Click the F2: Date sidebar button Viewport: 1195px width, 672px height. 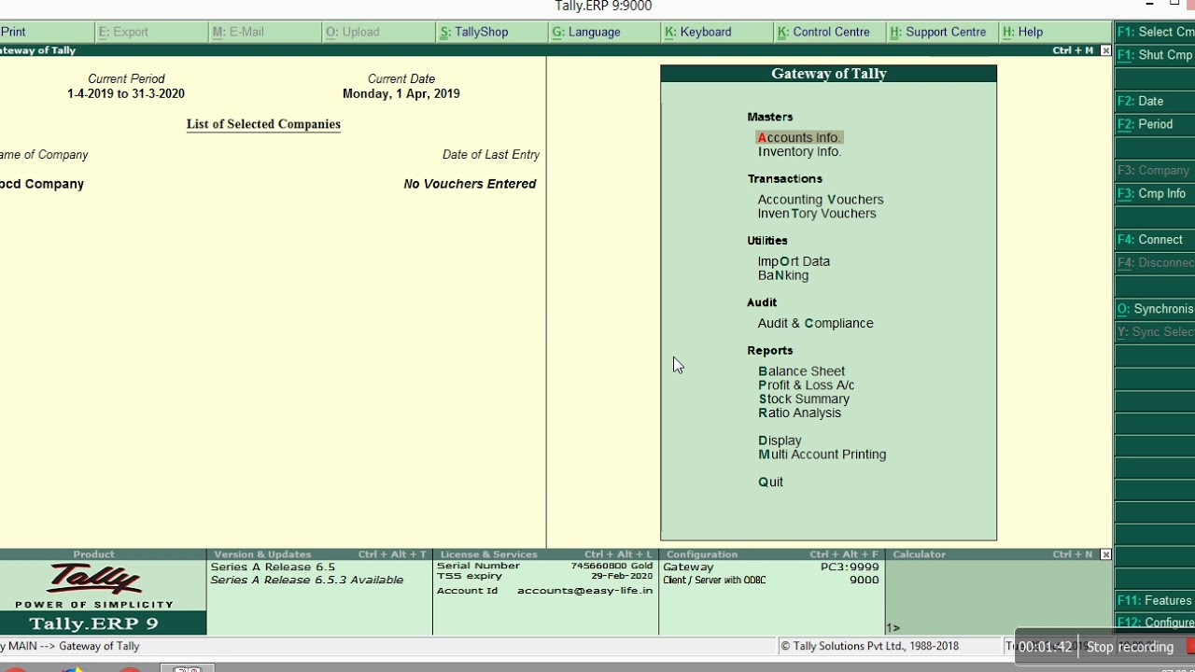pyautogui.click(x=1155, y=101)
